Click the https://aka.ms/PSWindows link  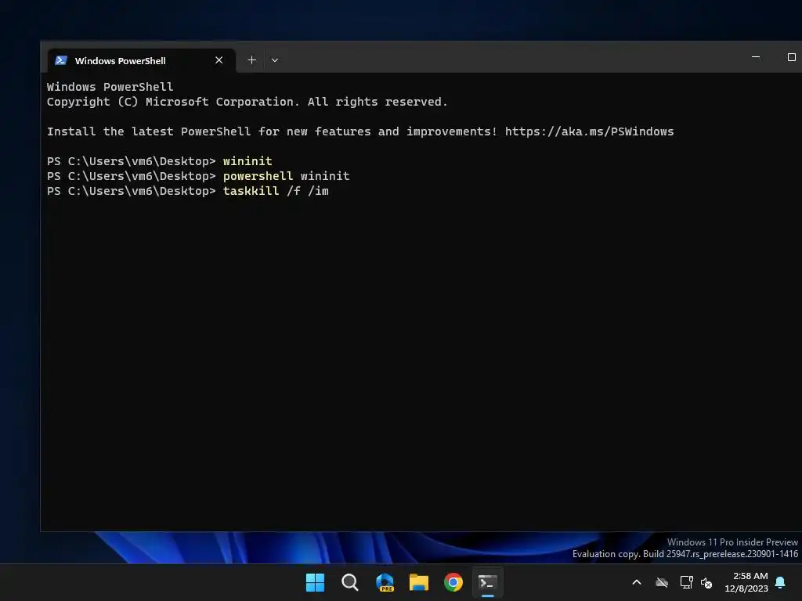[589, 131]
